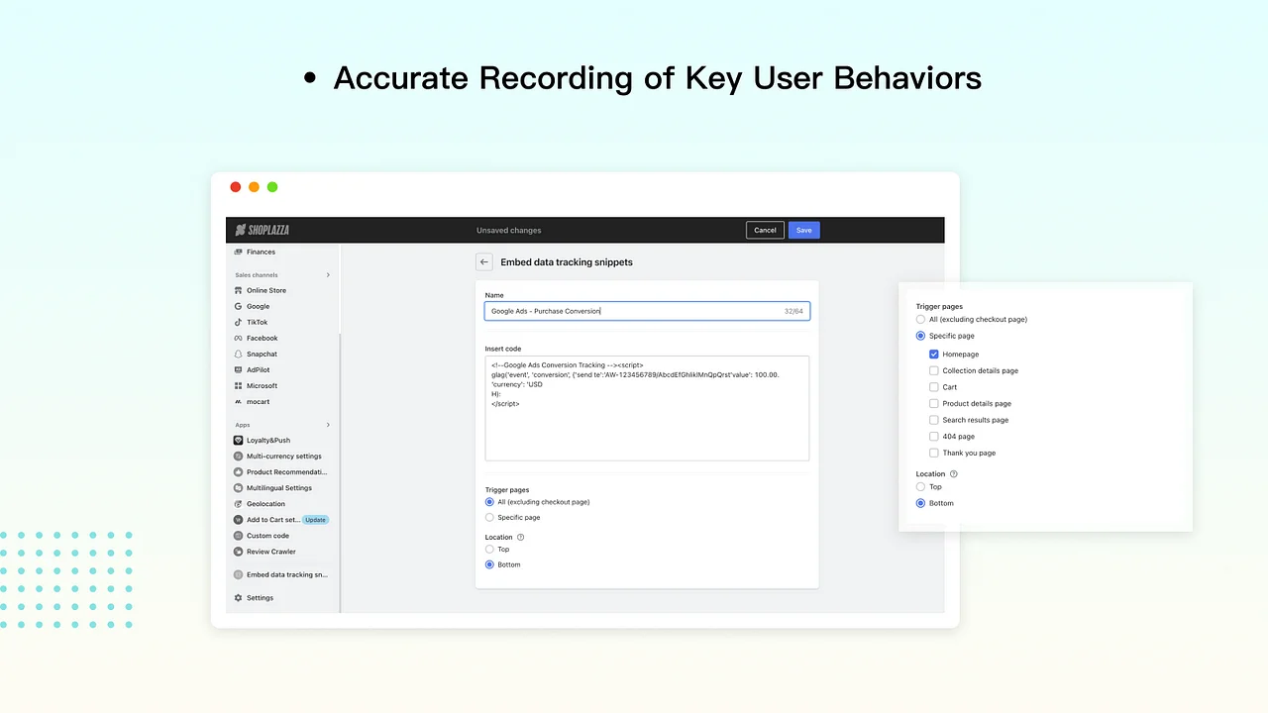This screenshot has height=713, width=1268.
Task: Click the TikTok icon in sidebar
Action: 238,323
